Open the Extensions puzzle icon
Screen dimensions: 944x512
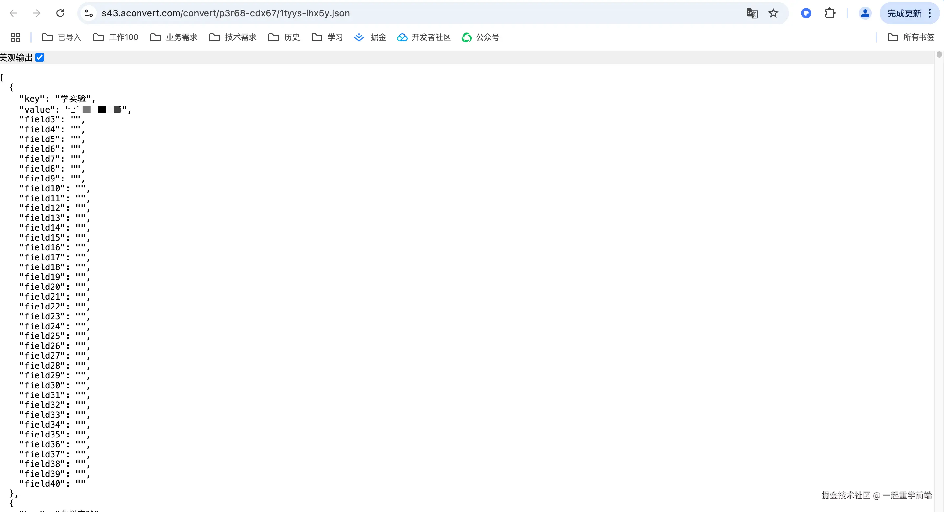[x=830, y=13]
